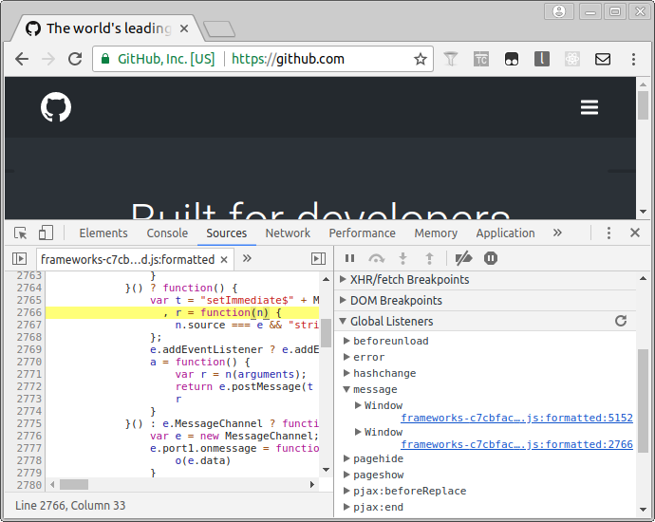Expand the pagehide listener entry
This screenshot has height=522, width=655.
[x=346, y=458]
